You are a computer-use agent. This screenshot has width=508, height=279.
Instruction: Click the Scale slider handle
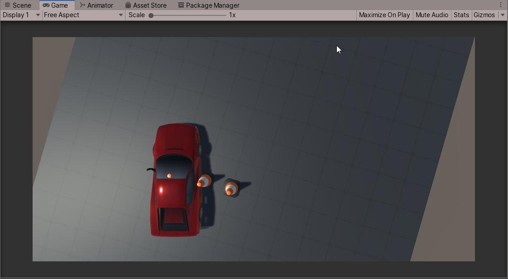coord(151,15)
